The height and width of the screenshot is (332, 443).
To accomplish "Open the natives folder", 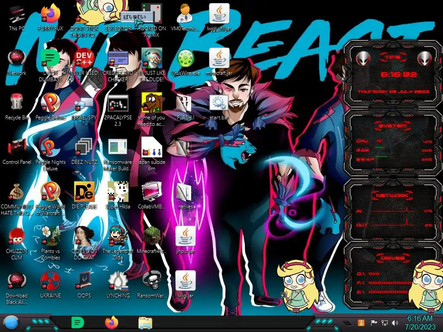I will click(185, 196).
